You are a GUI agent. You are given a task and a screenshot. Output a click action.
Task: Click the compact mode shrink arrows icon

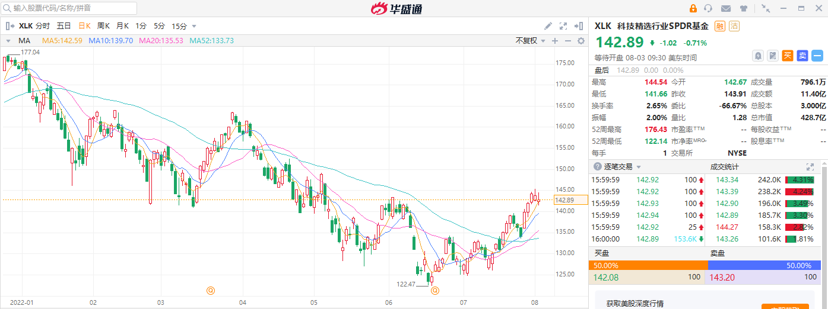coord(766,8)
